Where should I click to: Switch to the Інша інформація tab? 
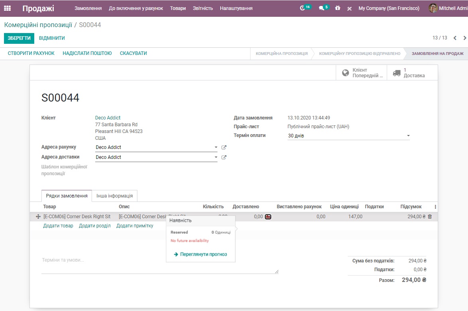point(115,196)
